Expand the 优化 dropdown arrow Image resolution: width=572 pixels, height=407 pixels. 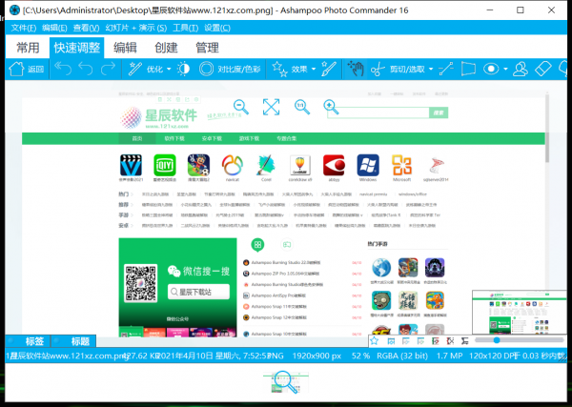169,69
